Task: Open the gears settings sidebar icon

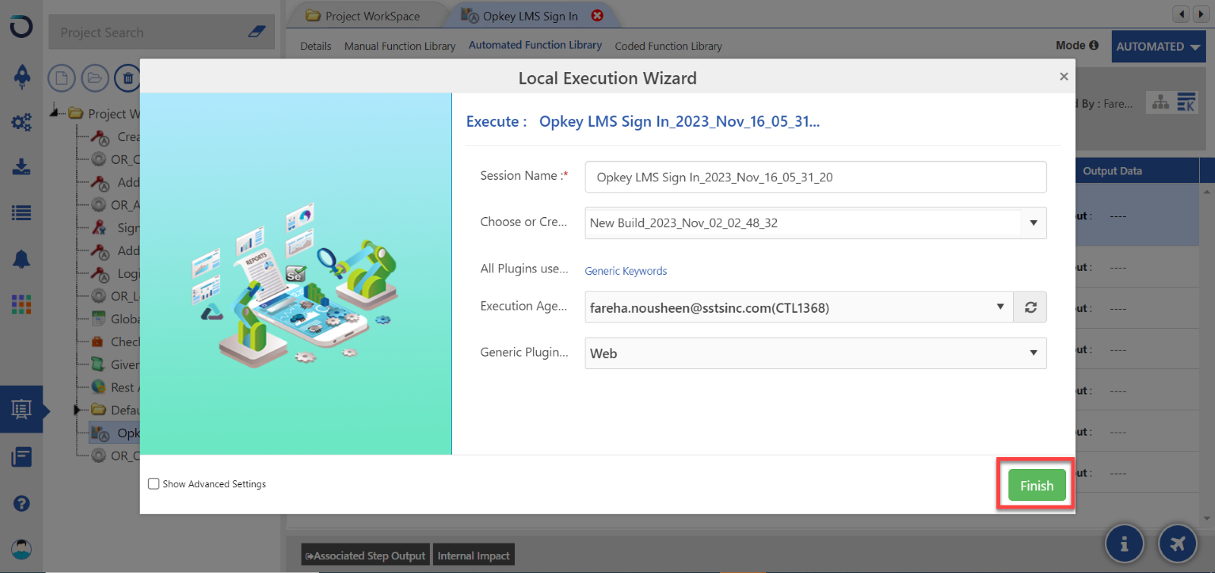Action: [21, 121]
